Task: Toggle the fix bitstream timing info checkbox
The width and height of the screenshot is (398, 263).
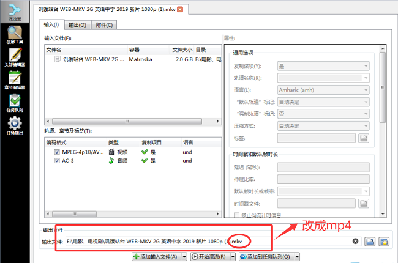Action: pos(236,215)
